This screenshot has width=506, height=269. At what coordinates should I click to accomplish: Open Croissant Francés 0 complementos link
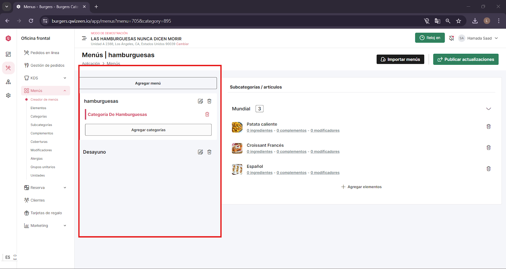tap(292, 152)
